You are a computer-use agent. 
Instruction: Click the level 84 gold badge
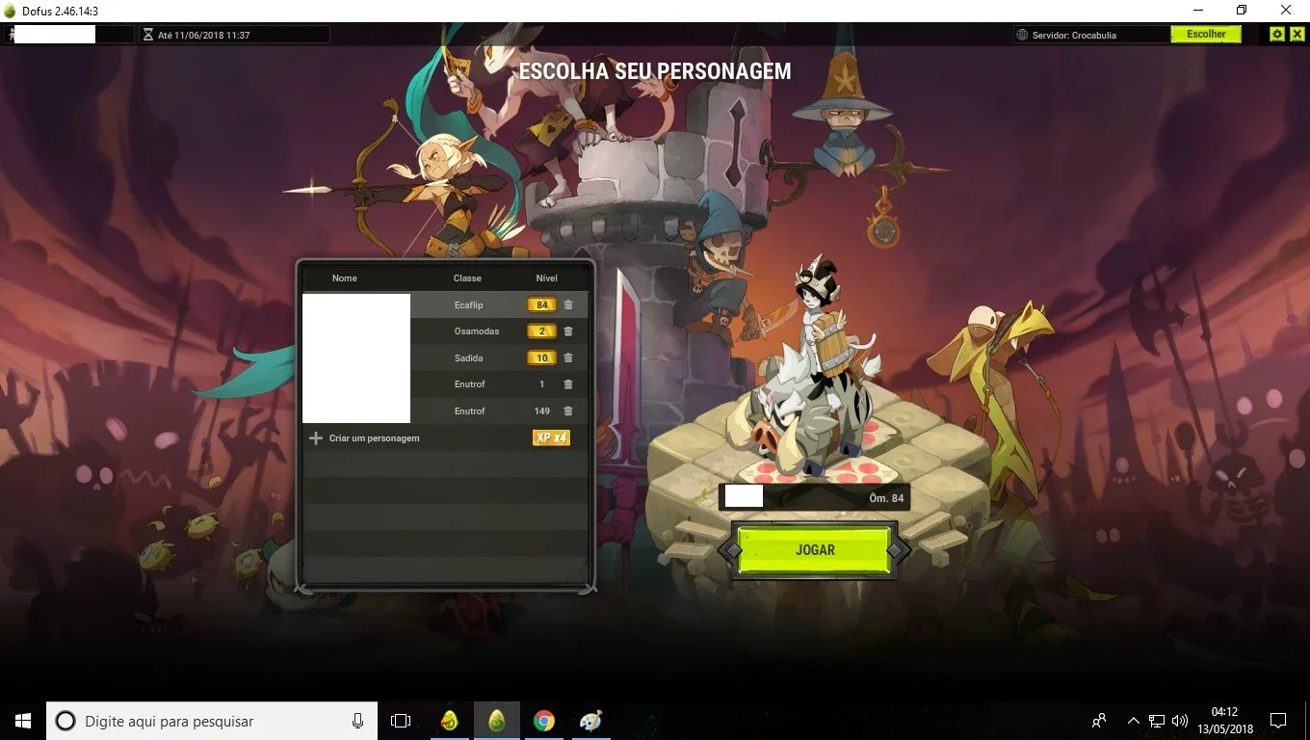[542, 305]
